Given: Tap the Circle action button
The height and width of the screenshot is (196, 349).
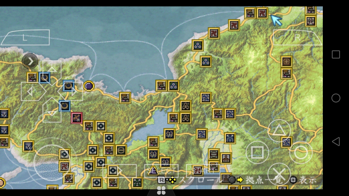Looking at the screenshot, I should [x=301, y=152].
